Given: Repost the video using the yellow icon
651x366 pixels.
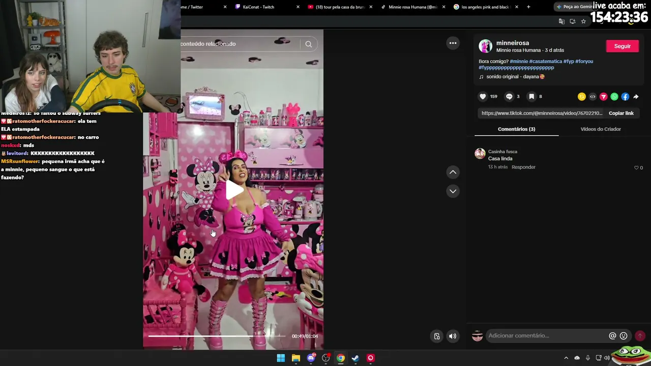Looking at the screenshot, I should (582, 97).
